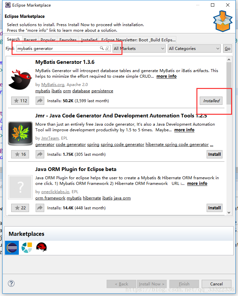Click the Java ORM placeholder question-mark image
The width and height of the screenshot is (238, 296).
pos(20,187)
